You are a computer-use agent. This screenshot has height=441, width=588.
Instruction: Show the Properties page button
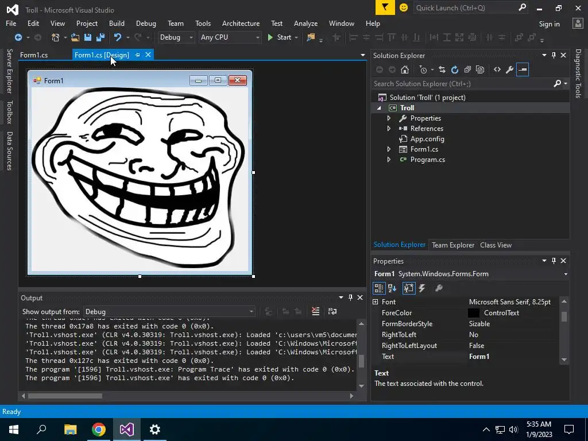409,288
